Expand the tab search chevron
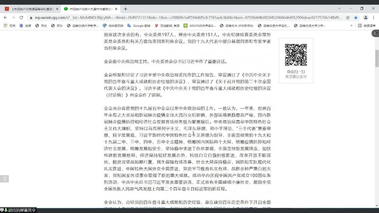 coord(339,8)
